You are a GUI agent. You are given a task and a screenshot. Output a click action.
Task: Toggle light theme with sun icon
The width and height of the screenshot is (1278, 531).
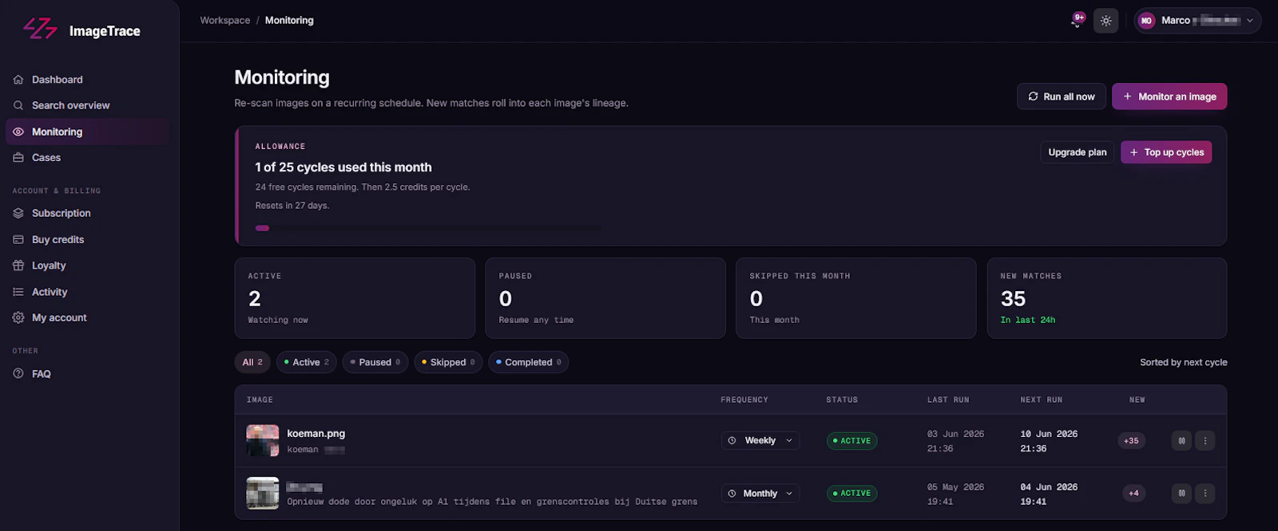click(x=1105, y=21)
